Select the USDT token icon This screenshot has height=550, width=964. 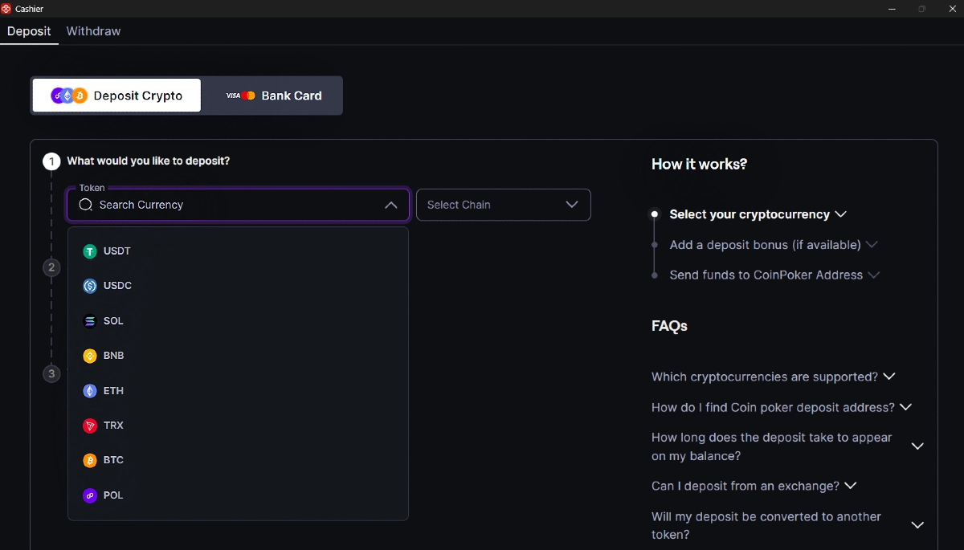(90, 251)
